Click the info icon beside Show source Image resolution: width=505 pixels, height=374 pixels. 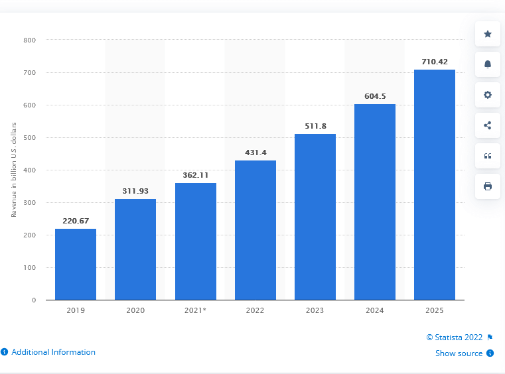[x=490, y=353]
